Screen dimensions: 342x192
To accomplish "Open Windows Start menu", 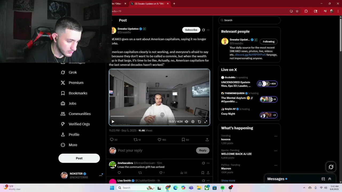I will tap(112, 188).
